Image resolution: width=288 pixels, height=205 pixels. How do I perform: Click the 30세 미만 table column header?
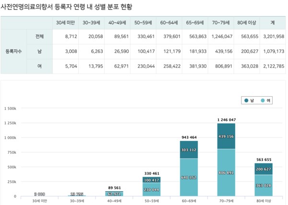[x=65, y=23]
